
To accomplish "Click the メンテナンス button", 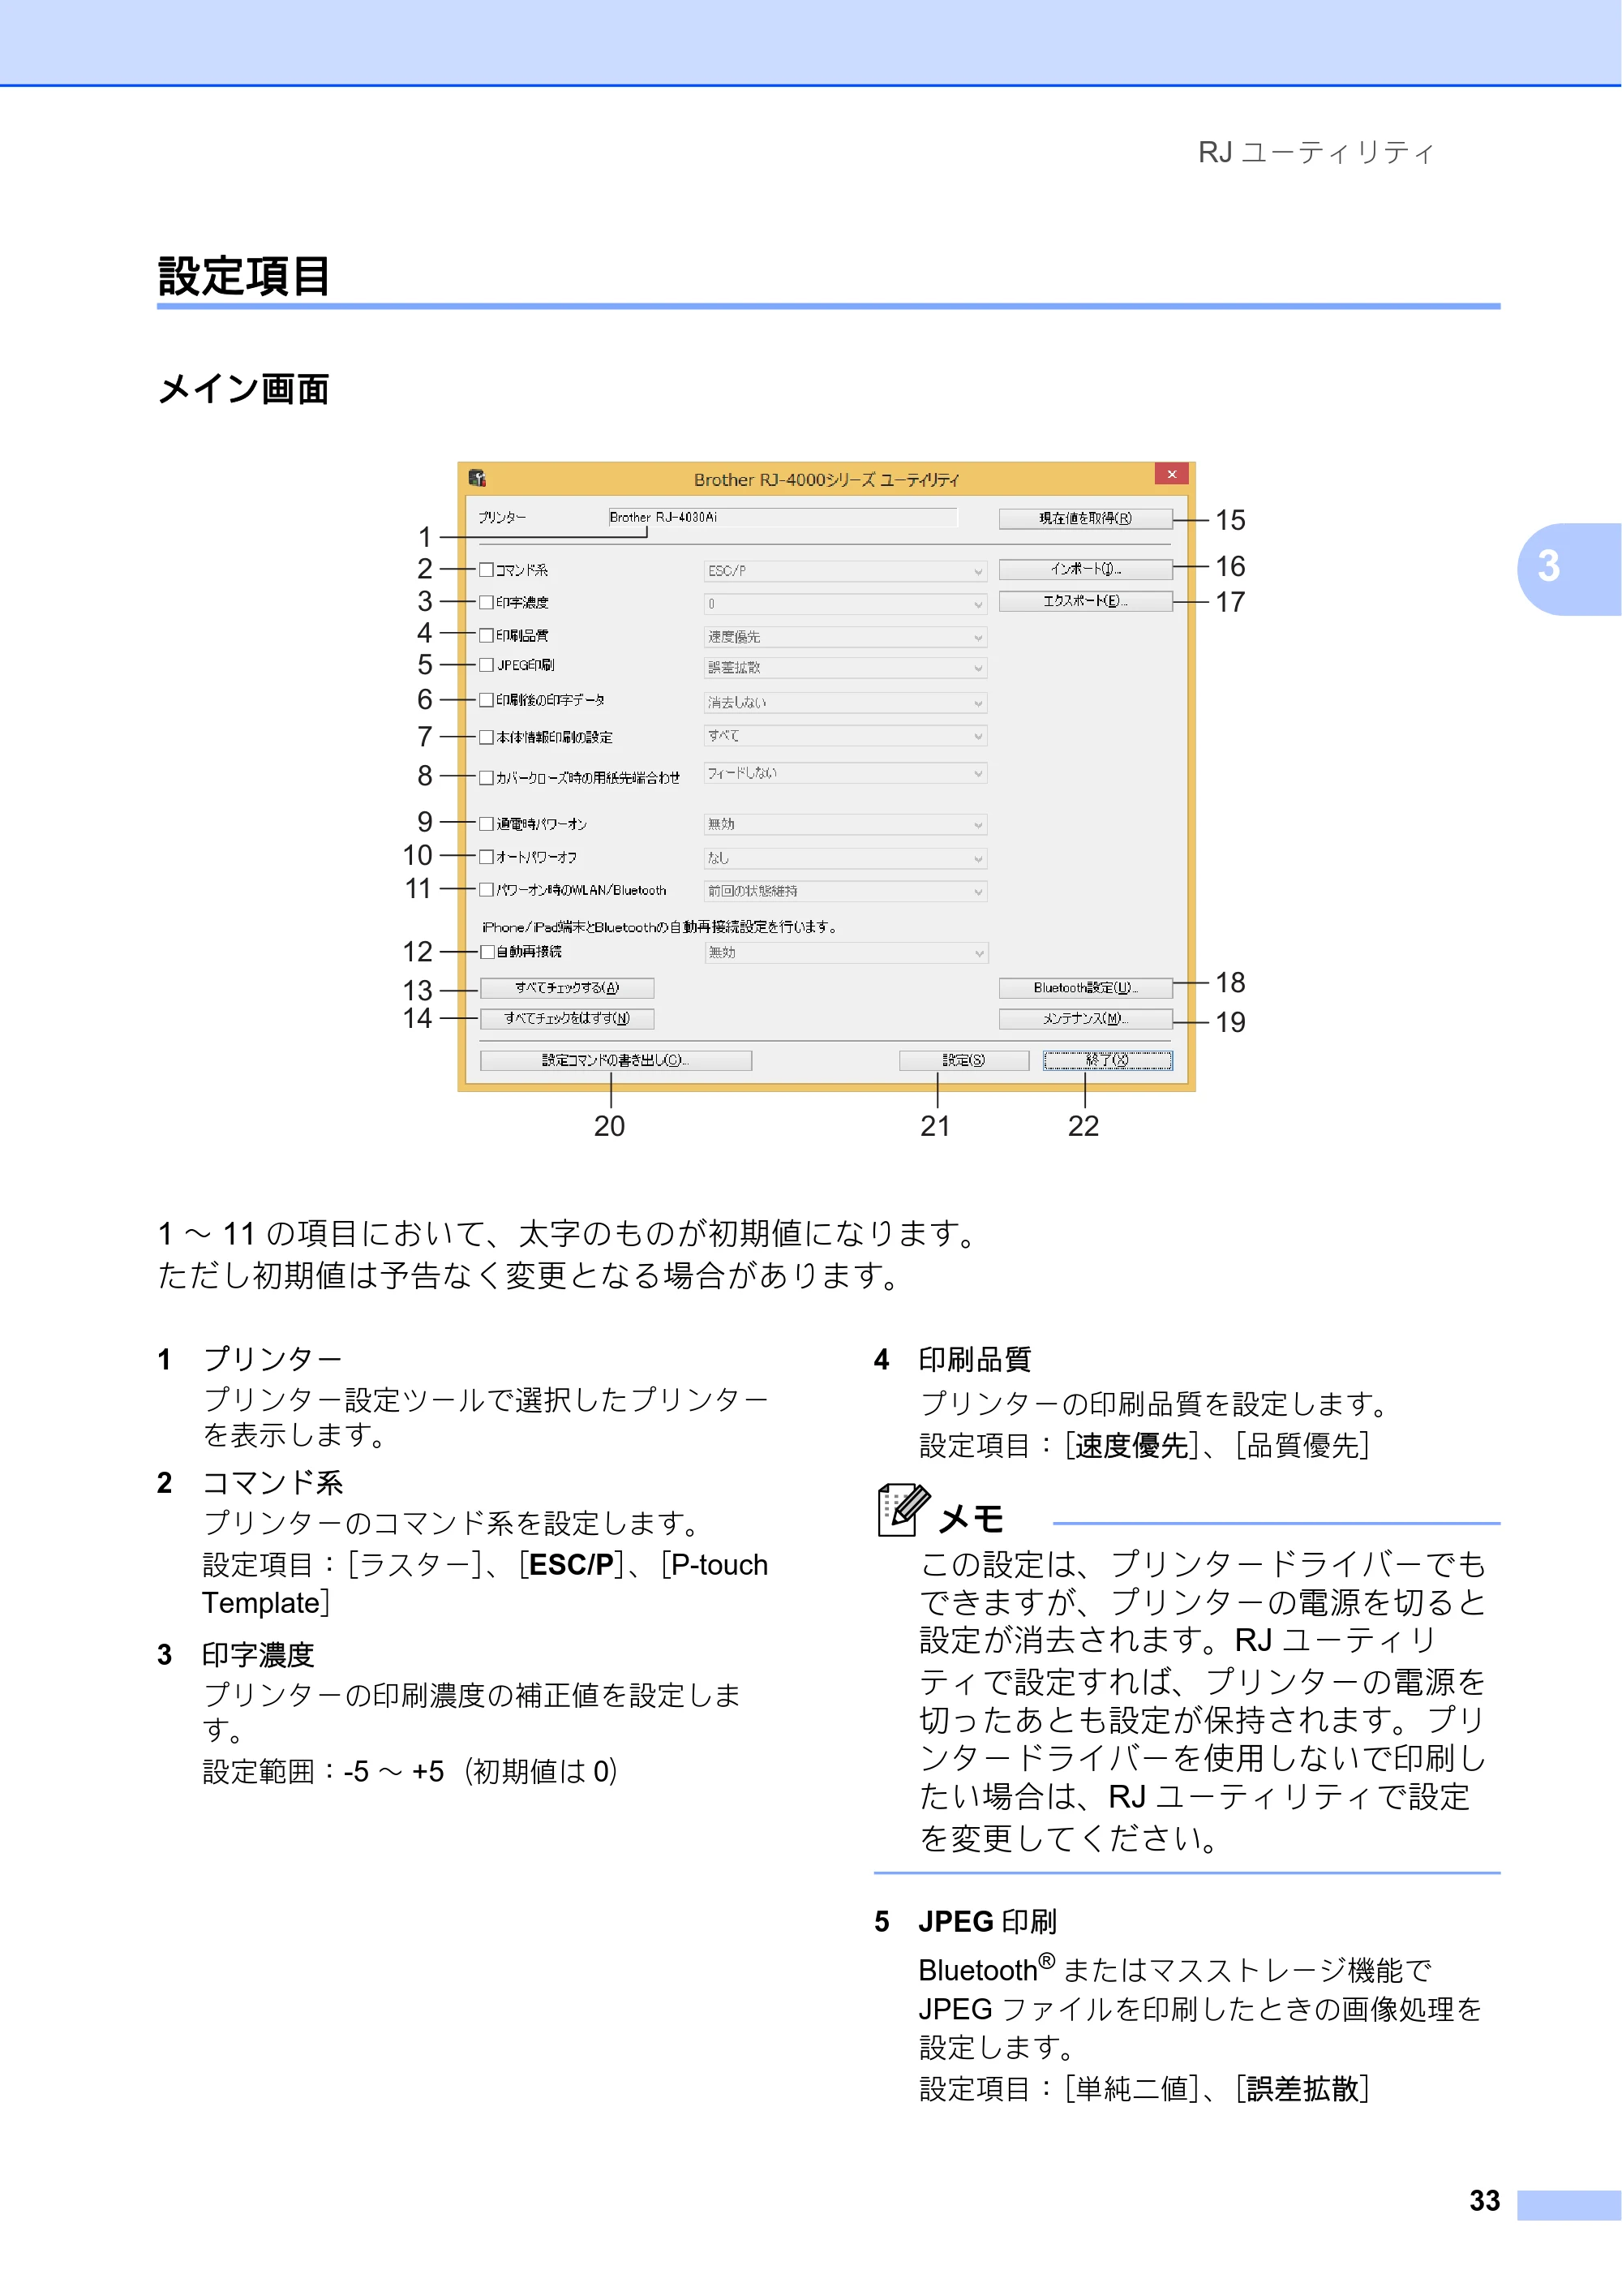I will [x=1085, y=1018].
